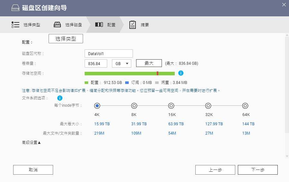Screen dimensions: 289x182
Task: Collapse the 高级设置 section
Action: (x=31, y=143)
